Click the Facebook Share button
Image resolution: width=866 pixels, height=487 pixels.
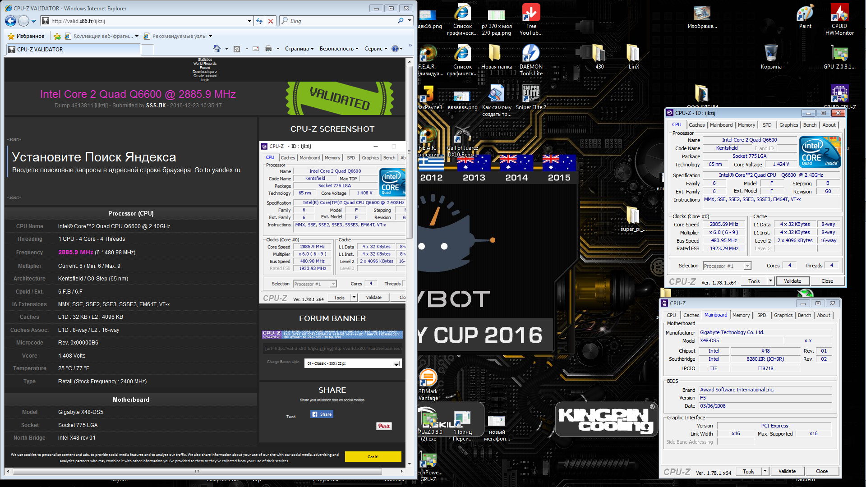click(x=322, y=414)
